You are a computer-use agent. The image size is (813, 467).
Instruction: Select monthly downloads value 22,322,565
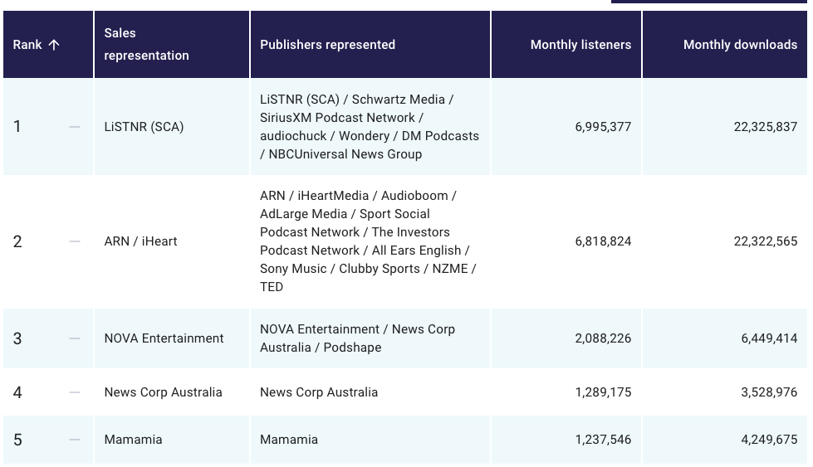click(x=766, y=241)
